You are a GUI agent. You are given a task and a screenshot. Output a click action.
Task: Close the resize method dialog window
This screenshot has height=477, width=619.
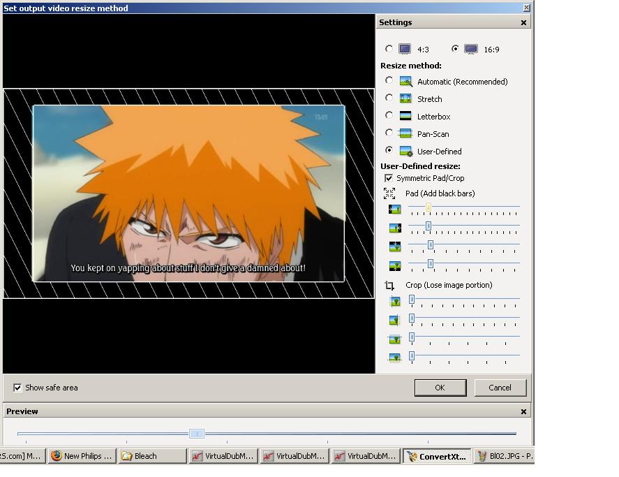(x=527, y=8)
